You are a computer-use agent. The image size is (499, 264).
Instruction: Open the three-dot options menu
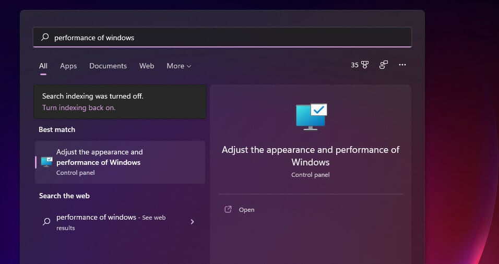(402, 65)
